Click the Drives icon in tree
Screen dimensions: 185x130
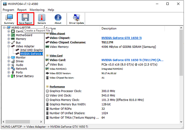point(13,61)
